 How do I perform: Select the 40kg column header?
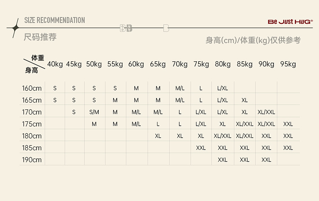tap(55, 64)
